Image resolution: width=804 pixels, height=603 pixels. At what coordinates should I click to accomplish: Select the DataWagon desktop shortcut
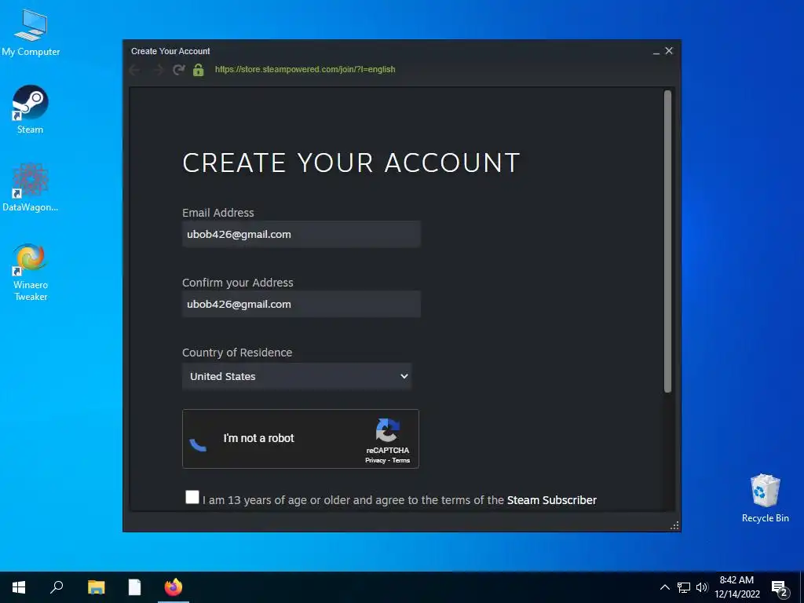[31, 188]
